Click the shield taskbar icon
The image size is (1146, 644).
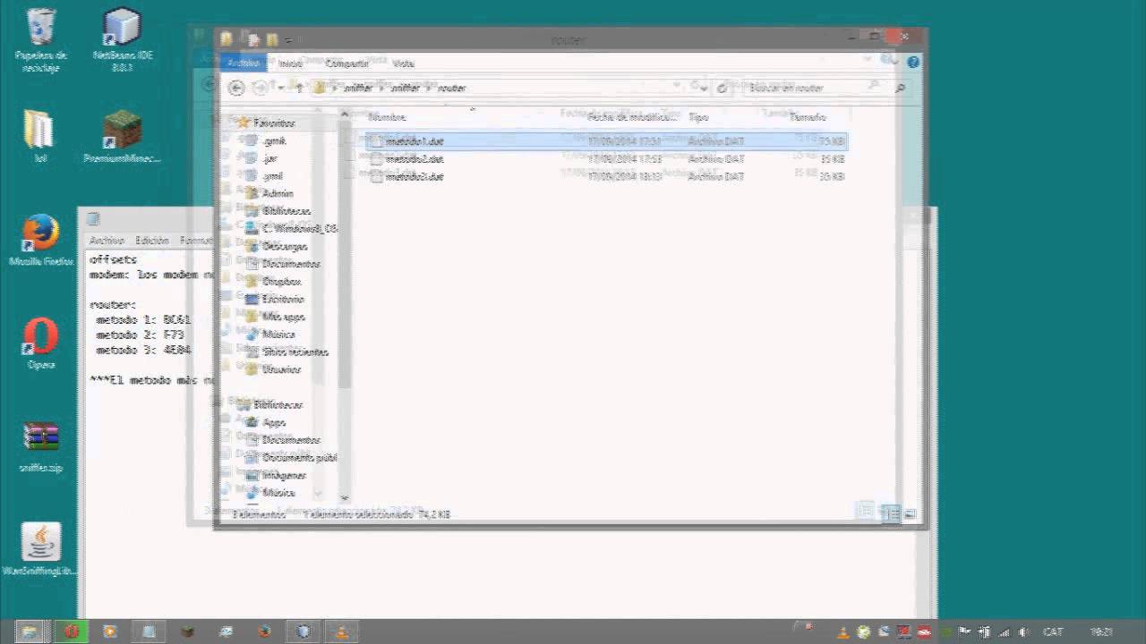click(304, 631)
